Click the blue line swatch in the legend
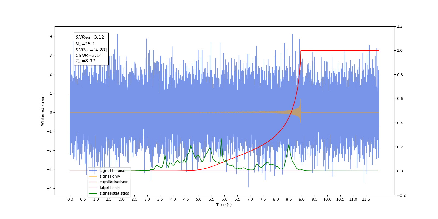 coord(93,171)
